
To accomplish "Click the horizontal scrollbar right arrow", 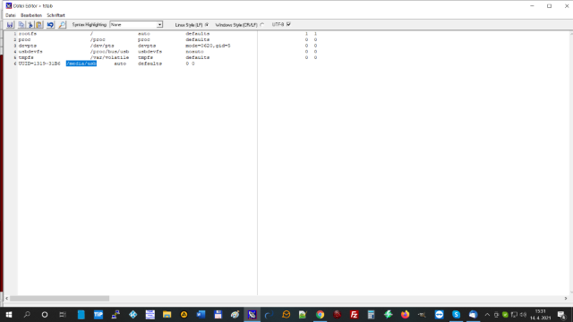I will (566, 298).
